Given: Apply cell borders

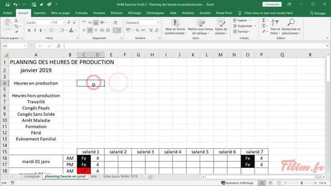Looking at the screenshot, I should [51, 30].
